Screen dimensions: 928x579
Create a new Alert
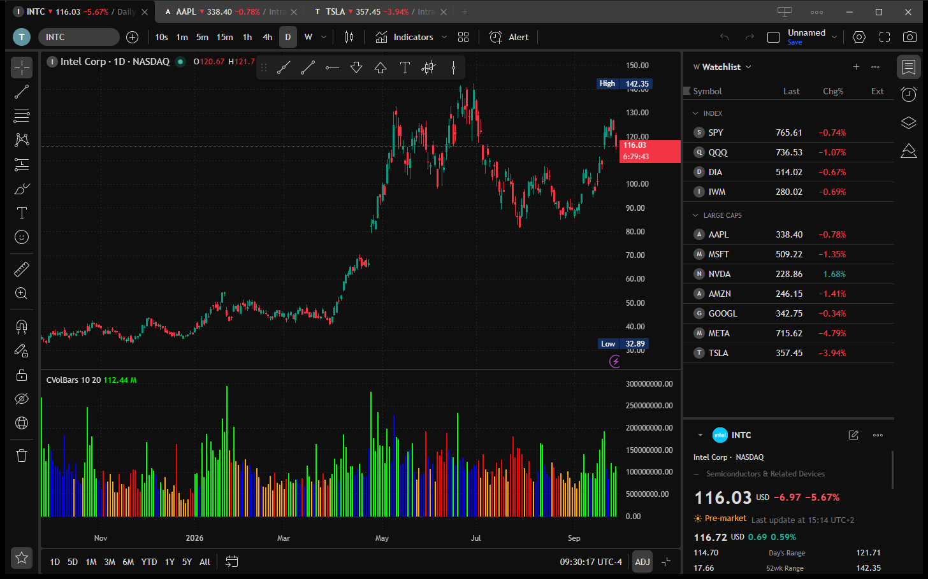click(x=509, y=37)
